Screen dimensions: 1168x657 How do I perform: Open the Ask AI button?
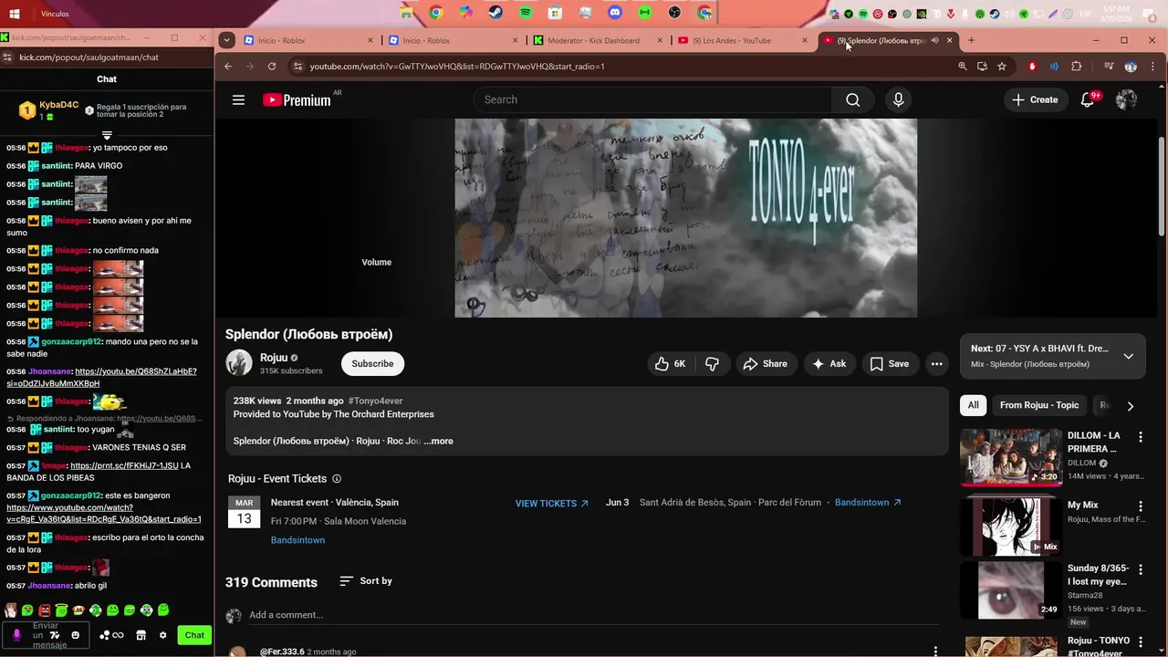point(829,363)
